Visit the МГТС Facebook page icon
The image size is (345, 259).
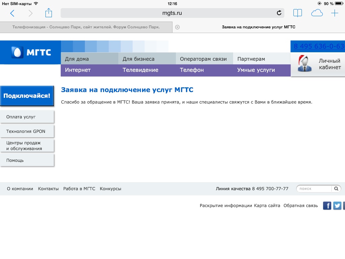(327, 206)
